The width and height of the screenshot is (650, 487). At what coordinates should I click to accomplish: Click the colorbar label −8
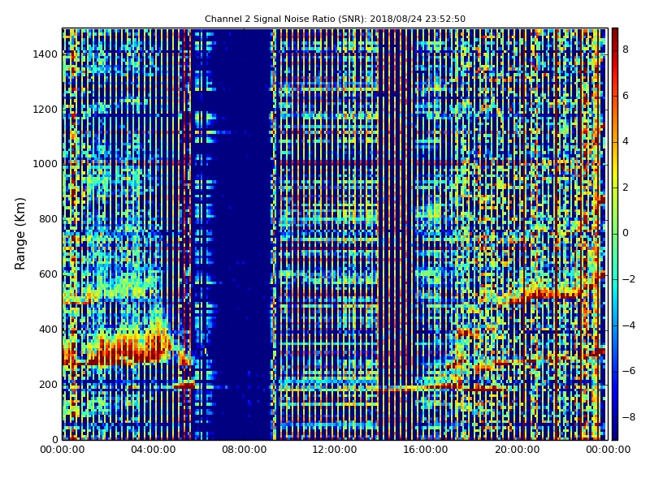point(628,417)
